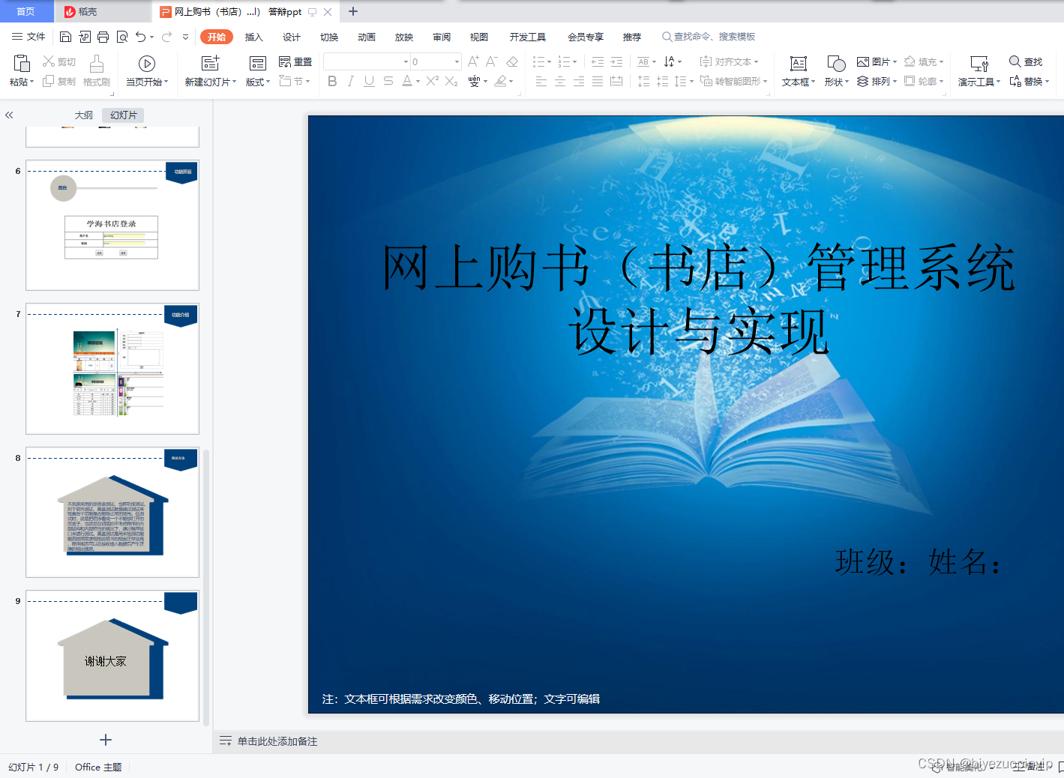
Task: Click the Find (查找) magnifier icon
Action: [x=1015, y=61]
